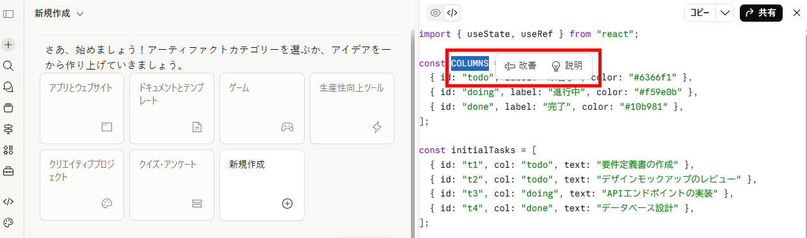Switch artifact panel to preview with eye icon
Image resolution: width=807 pixels, height=238 pixels.
click(435, 13)
